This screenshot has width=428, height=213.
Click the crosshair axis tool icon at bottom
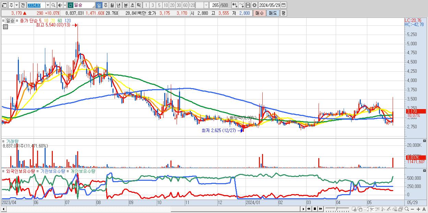pyautogui.click(x=372, y=209)
